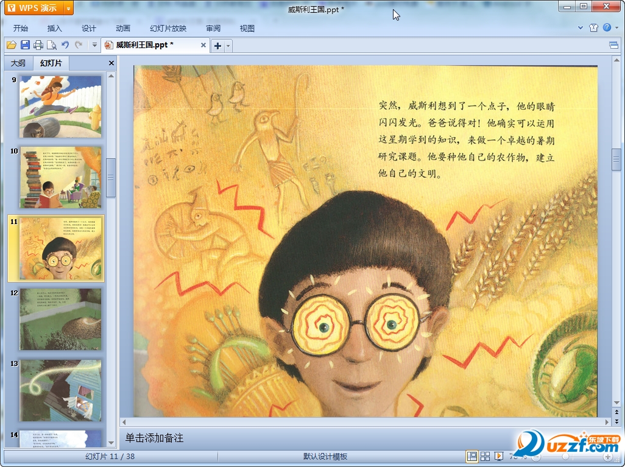Image resolution: width=625 pixels, height=467 pixels.
Task: Click the slide editor scroll down arrow
Action: point(616,403)
